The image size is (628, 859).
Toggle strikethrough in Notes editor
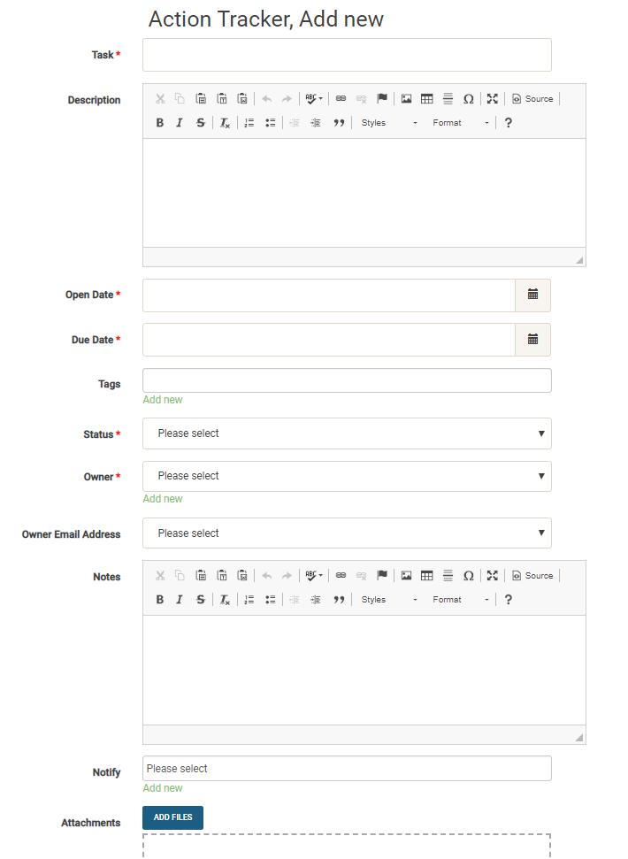coord(201,599)
